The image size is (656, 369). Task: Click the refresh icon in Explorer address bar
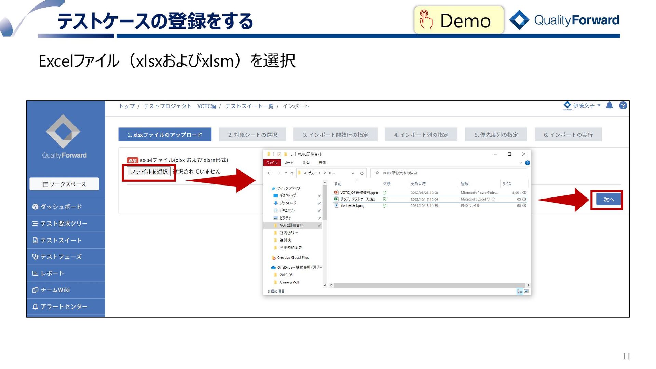[362, 173]
